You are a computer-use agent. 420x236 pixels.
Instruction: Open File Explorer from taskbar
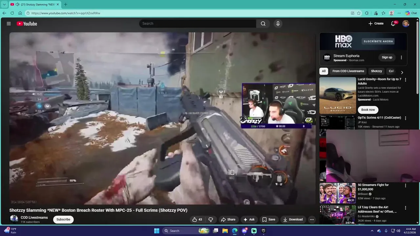(225, 231)
